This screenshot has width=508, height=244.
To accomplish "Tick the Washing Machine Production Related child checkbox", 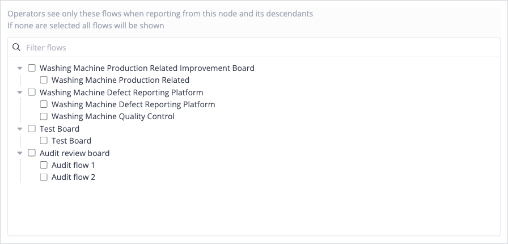I will tap(44, 80).
